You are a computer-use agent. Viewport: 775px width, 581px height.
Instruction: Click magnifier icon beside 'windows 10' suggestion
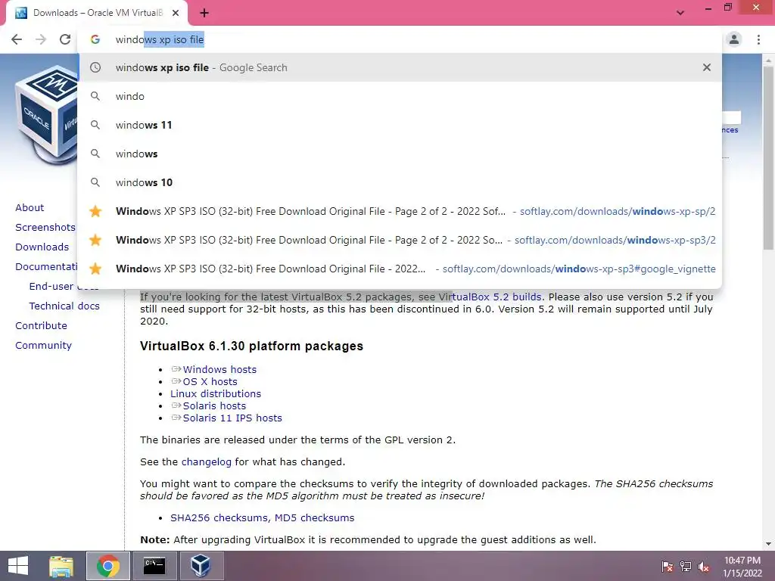pyautogui.click(x=95, y=182)
